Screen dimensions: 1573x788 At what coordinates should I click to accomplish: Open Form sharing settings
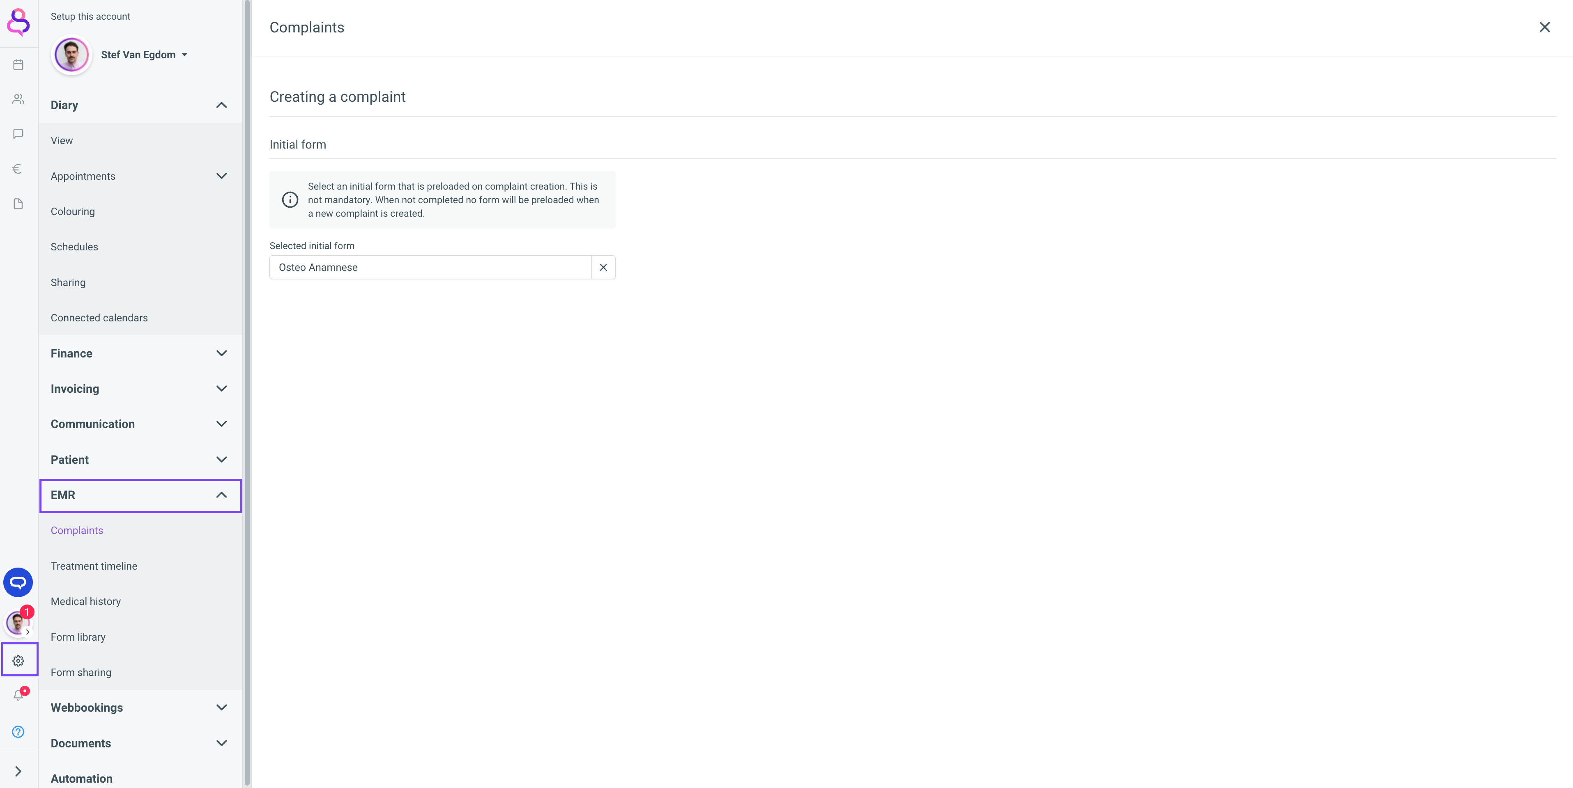tap(140, 672)
